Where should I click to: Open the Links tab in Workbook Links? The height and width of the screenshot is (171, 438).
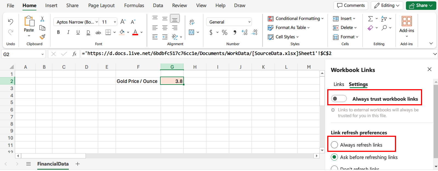pos(339,84)
